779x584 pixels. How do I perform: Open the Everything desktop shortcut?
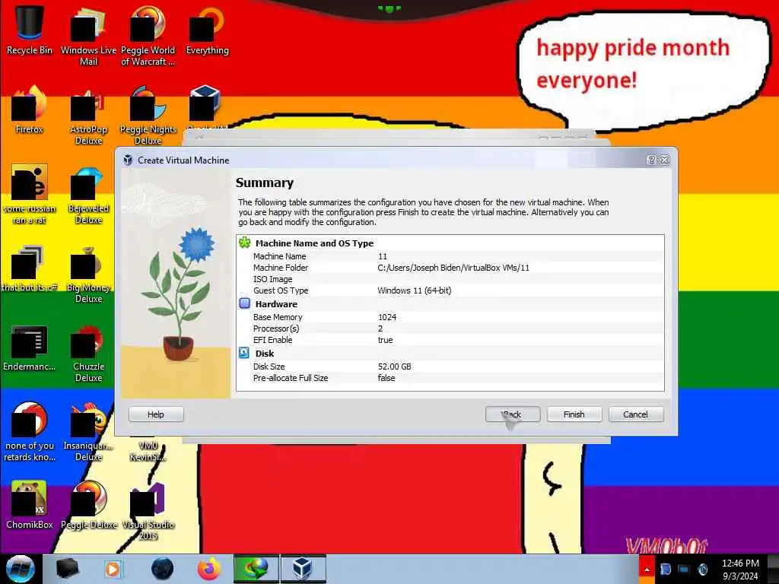point(207,30)
